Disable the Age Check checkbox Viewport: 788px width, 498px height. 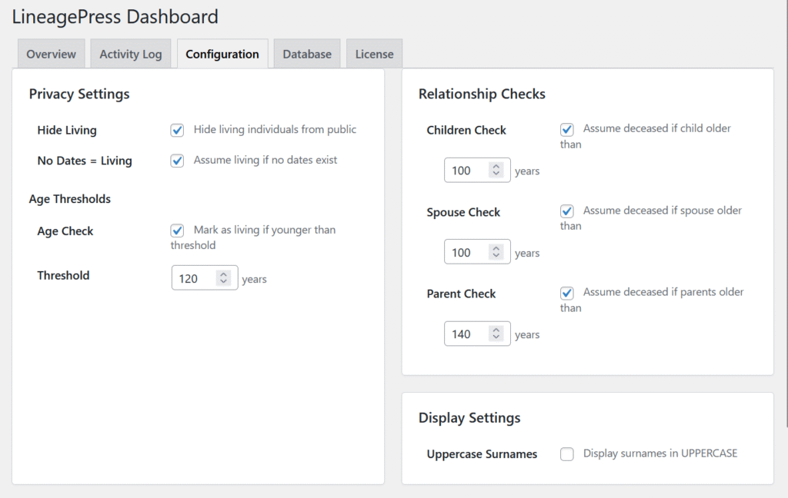[177, 231]
